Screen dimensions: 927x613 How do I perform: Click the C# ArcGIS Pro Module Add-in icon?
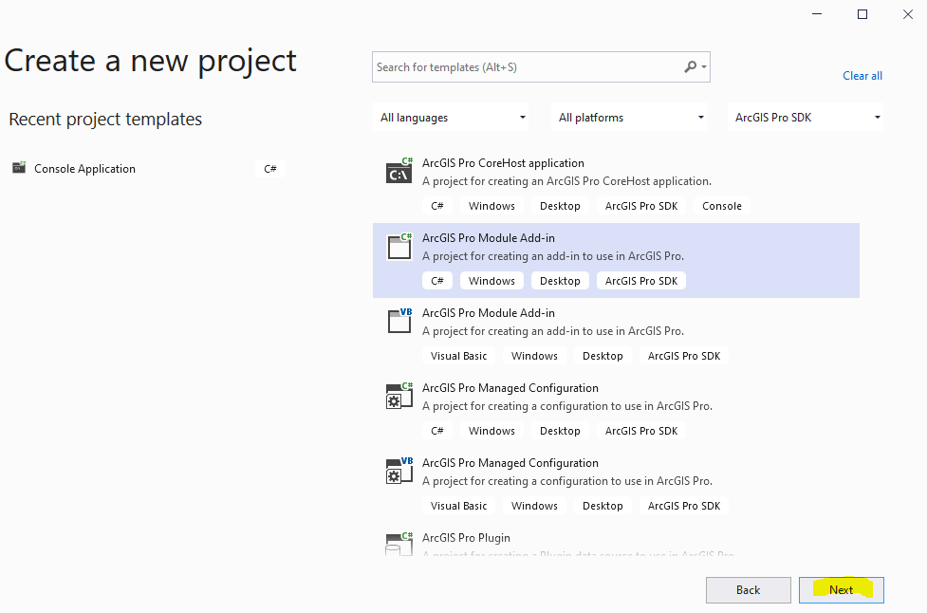[x=399, y=246]
